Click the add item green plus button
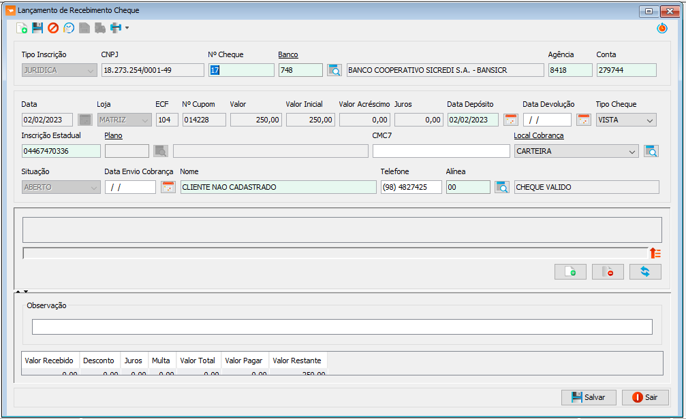 (x=570, y=272)
